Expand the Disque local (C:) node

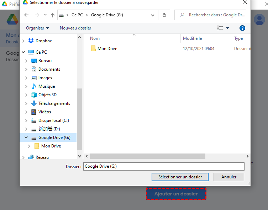pos(26,120)
